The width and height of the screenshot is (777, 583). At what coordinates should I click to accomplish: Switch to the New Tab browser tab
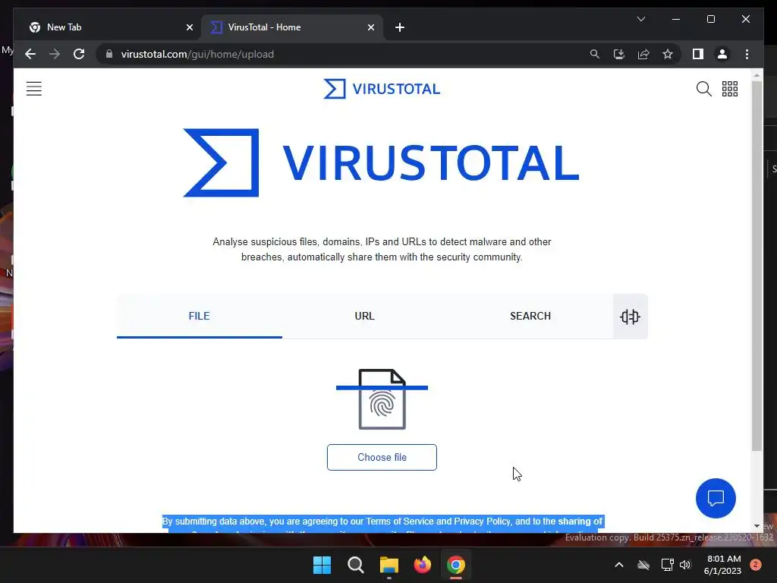(109, 27)
